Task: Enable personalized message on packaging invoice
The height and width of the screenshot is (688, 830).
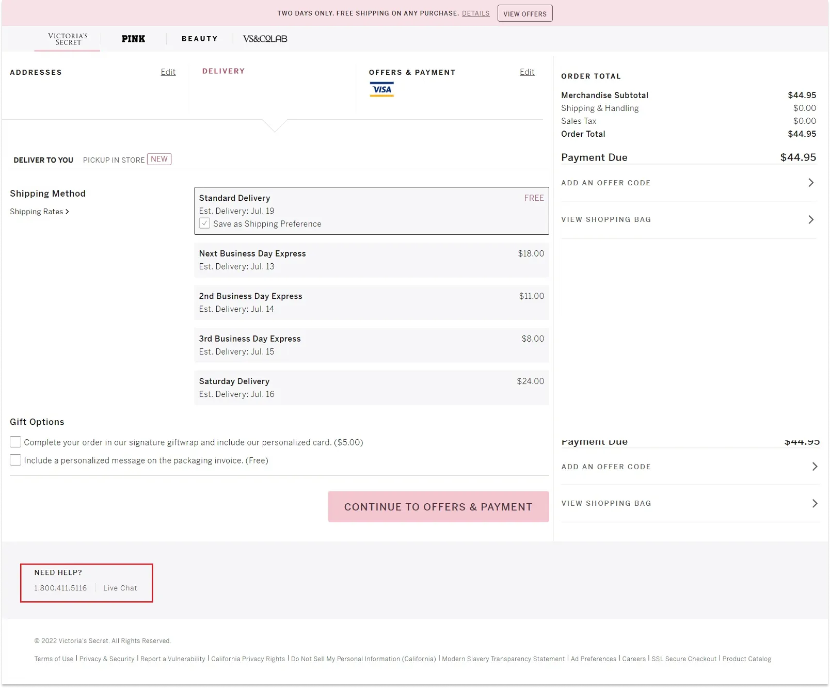Action: click(x=15, y=460)
